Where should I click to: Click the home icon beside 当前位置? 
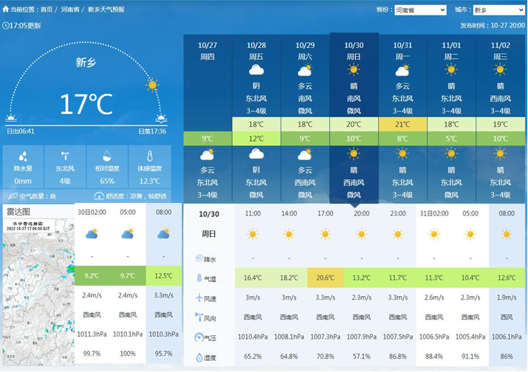click(5, 10)
